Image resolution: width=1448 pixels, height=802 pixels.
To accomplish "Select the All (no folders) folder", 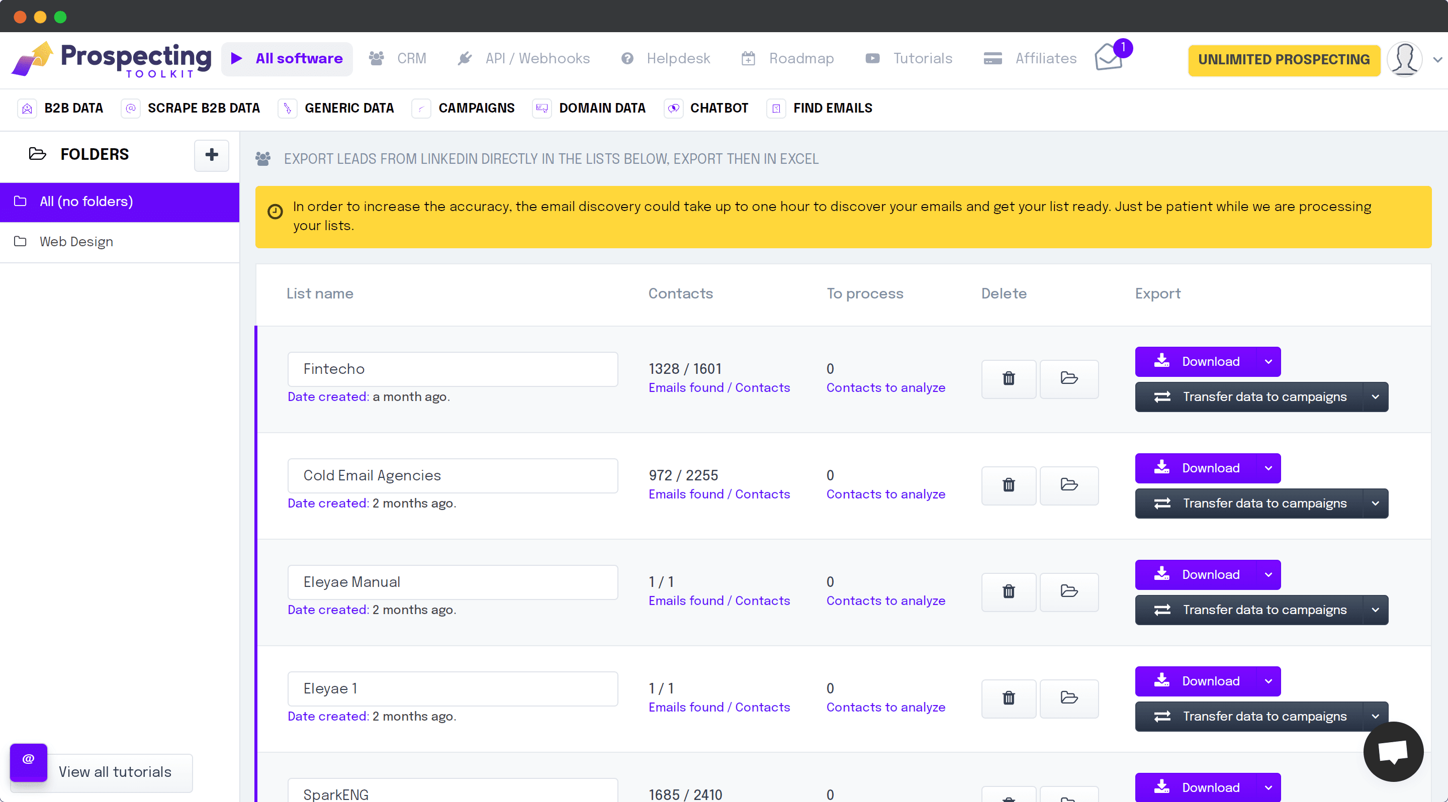I will click(120, 202).
